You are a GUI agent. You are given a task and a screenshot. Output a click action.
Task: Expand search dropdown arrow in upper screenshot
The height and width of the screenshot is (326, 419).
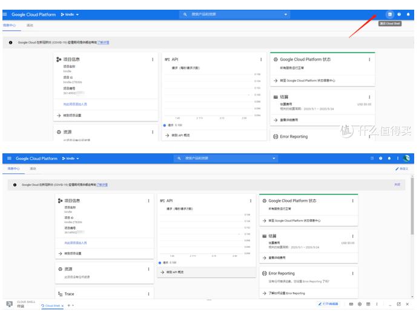(285, 15)
